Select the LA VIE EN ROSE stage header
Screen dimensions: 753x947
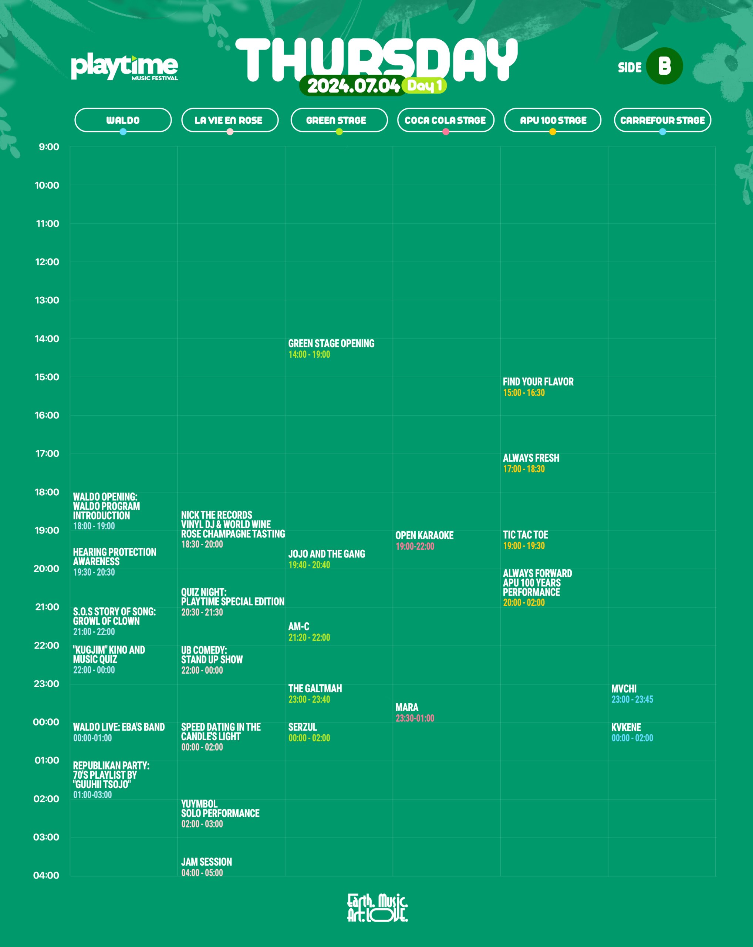point(230,120)
